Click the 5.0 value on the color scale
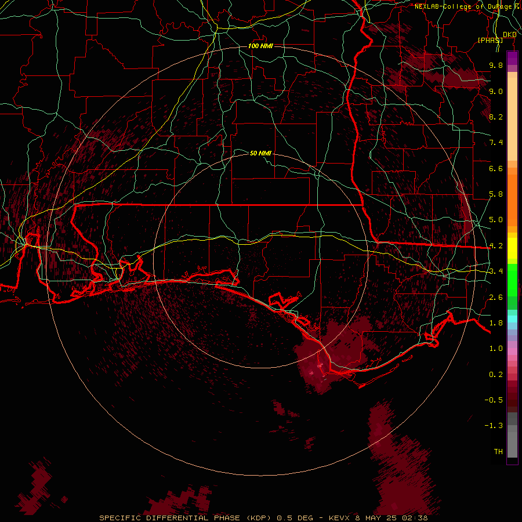The image size is (522, 522). 496,220
